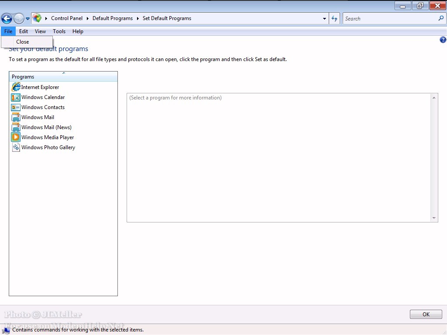The image size is (447, 335).
Task: Click the blue Help question mark icon
Action: tap(443, 40)
